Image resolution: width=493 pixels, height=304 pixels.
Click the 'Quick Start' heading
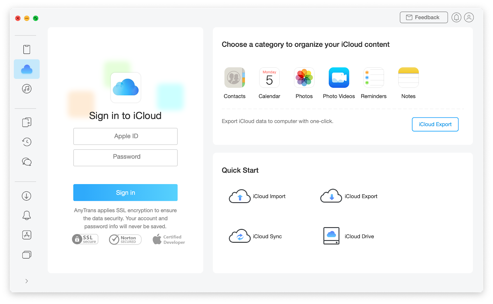coord(240,170)
